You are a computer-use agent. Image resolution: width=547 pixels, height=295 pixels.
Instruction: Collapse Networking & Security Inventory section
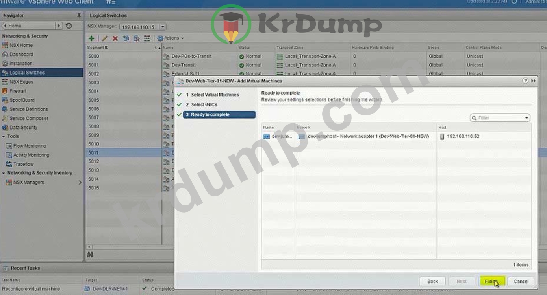pyautogui.click(x=4, y=173)
